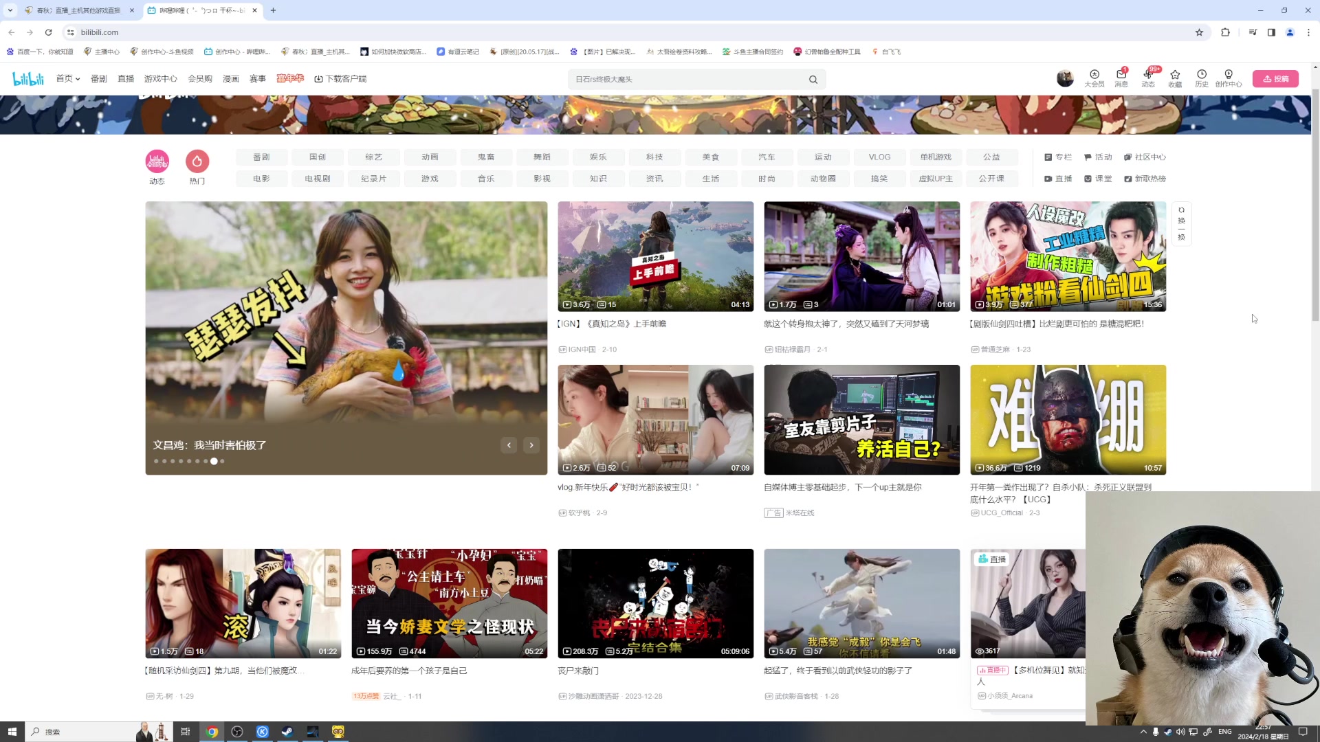Open 历史 history clock icon
Screen dimensions: 1320x742
[1202, 78]
